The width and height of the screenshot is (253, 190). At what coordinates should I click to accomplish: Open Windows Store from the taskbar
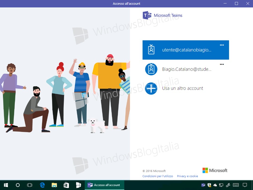click(x=66, y=185)
